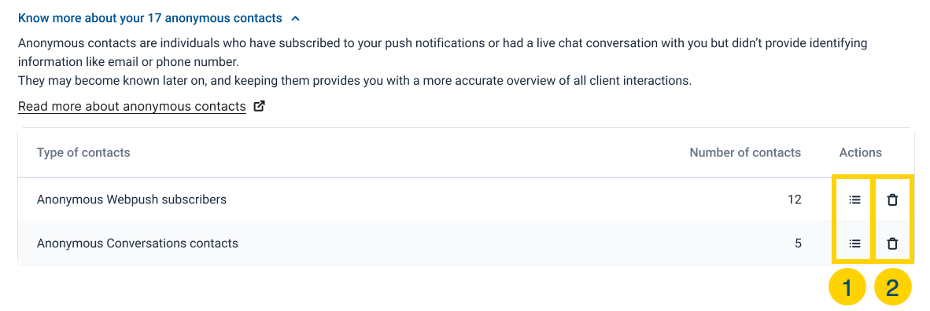
Task: Click the yellow number 2 annotation badge
Action: point(892,288)
